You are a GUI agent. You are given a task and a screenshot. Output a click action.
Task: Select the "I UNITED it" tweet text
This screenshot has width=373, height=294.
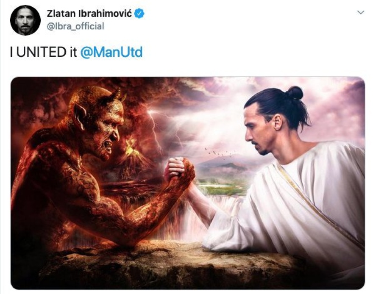coord(44,52)
